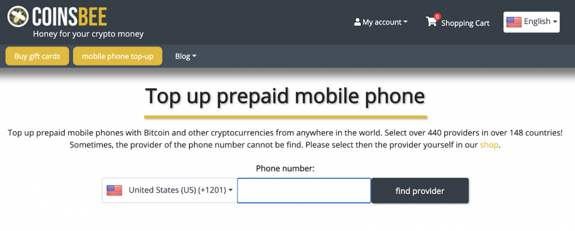Open the English language dropdown
Image resolution: width=575 pixels, height=231 pixels.
[x=532, y=22]
